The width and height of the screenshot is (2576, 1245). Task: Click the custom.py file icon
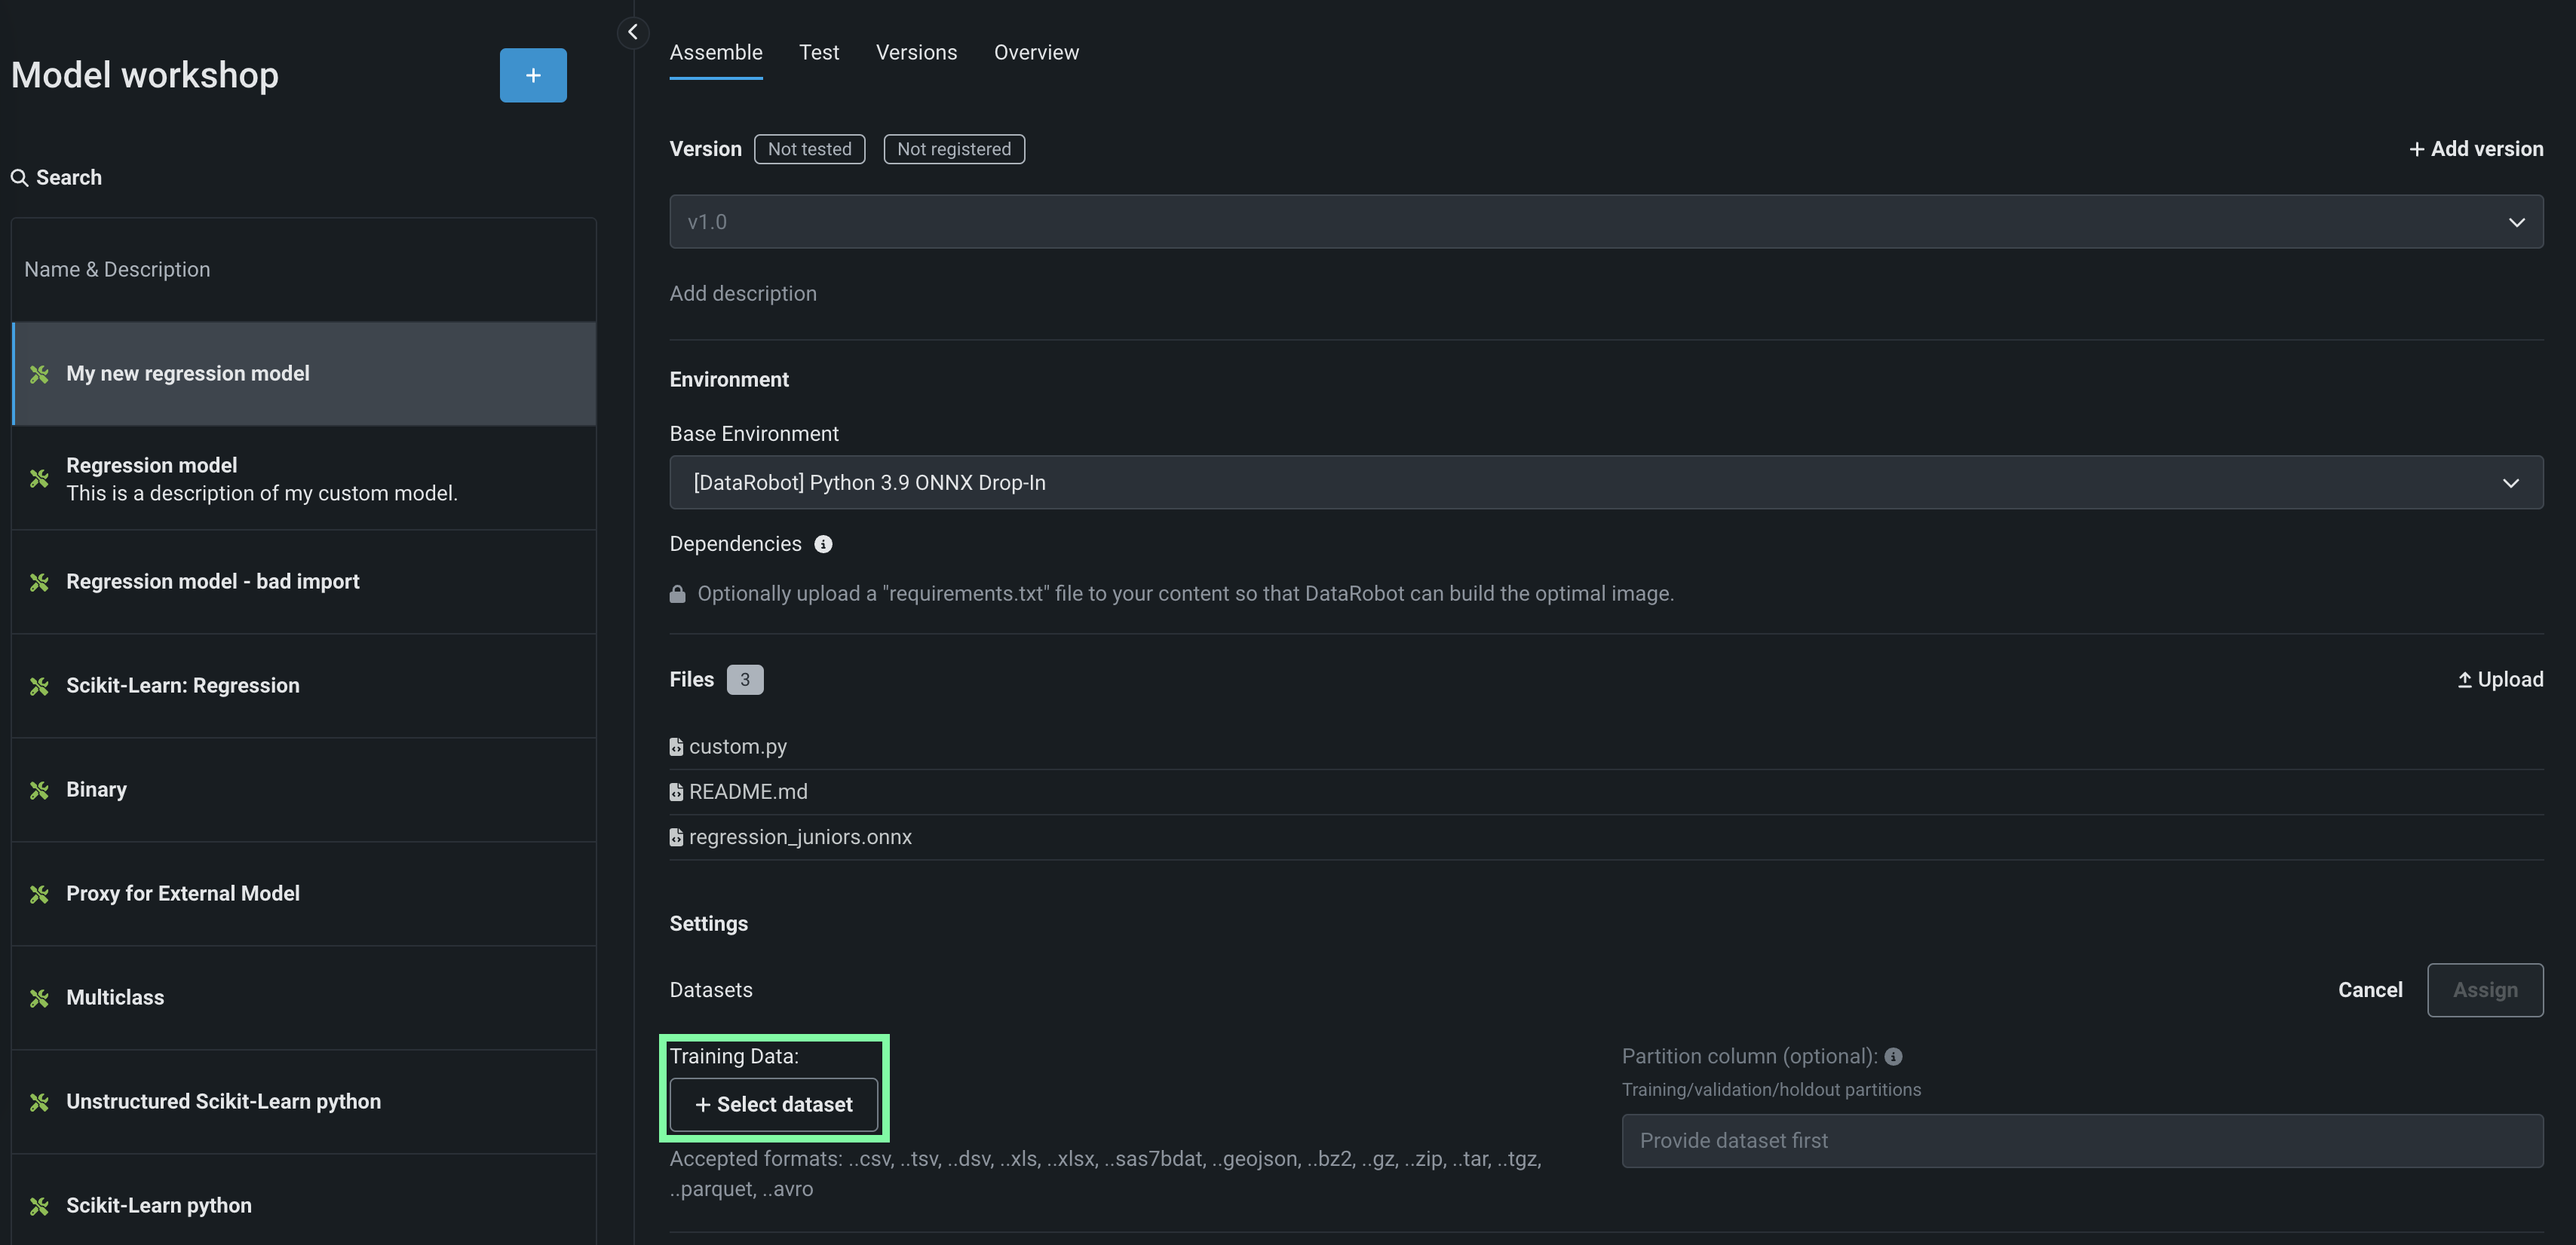click(x=676, y=746)
